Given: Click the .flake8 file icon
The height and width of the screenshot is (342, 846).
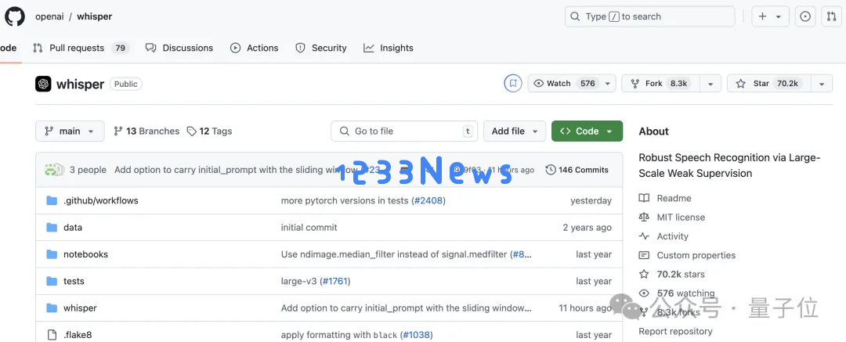Looking at the screenshot, I should [x=52, y=336].
